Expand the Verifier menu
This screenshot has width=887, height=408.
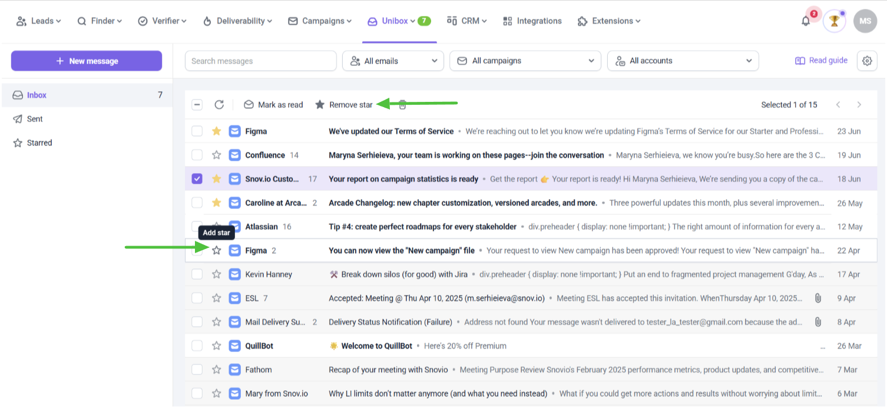[162, 21]
